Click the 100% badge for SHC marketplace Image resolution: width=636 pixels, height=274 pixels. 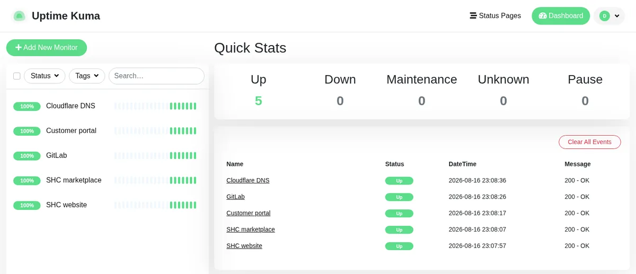pyautogui.click(x=27, y=181)
